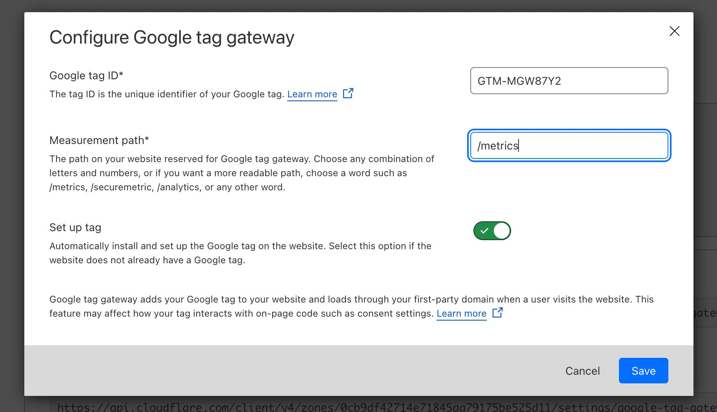Save the Google tag gateway configuration

click(x=643, y=371)
